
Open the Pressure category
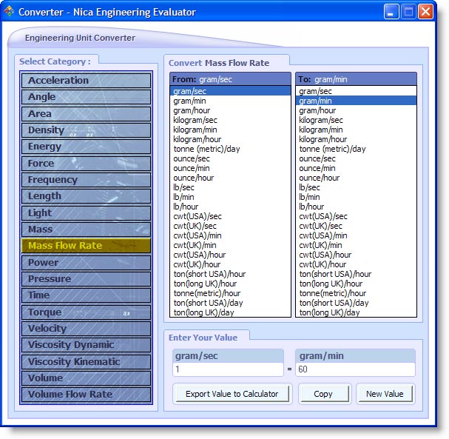point(86,279)
